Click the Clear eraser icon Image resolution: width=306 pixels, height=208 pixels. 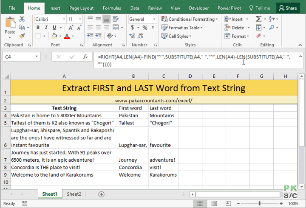[258, 36]
